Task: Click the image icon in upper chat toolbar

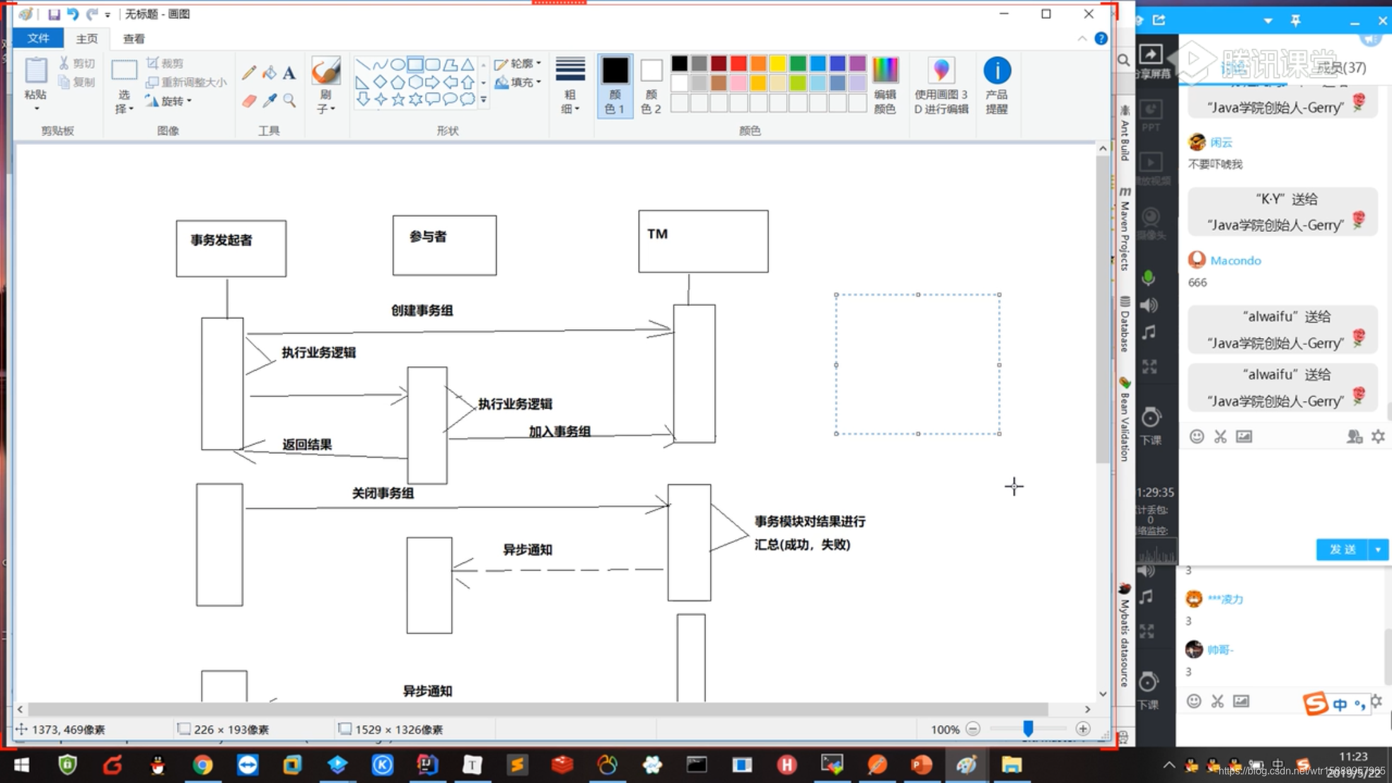Action: (1244, 436)
